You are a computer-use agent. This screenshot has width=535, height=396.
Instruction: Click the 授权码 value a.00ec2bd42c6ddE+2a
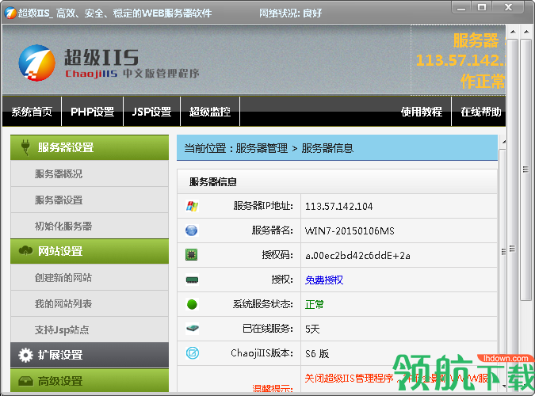(x=358, y=256)
